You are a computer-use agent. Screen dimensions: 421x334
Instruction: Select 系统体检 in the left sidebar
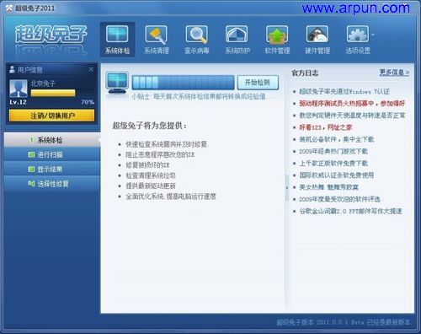pos(52,140)
